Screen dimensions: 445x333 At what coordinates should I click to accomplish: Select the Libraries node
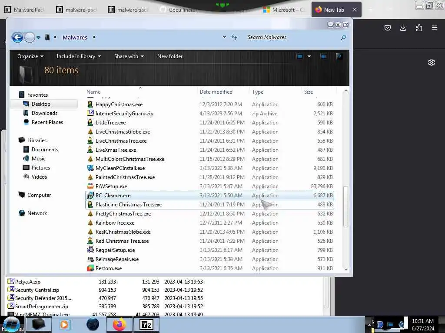[x=37, y=140]
